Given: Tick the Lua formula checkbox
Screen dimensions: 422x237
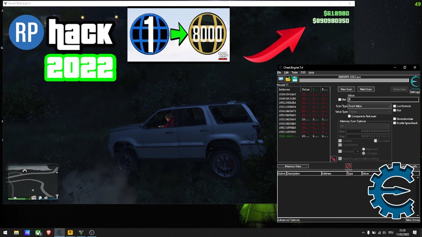Looking at the screenshot, I should tap(395, 106).
